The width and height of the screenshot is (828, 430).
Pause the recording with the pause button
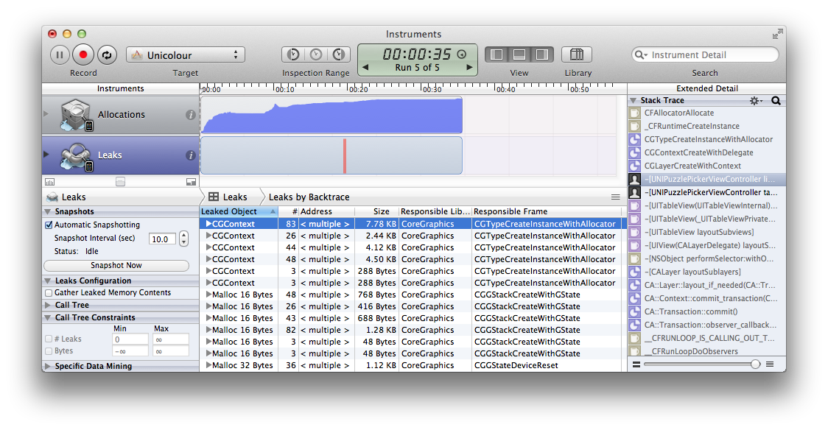pyautogui.click(x=60, y=55)
